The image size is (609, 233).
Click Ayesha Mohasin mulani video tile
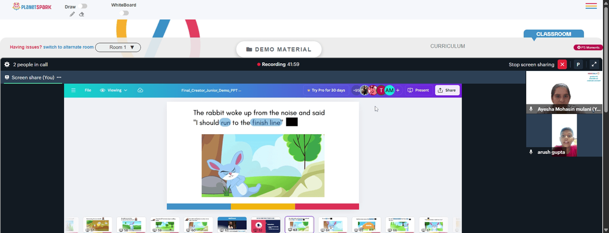pyautogui.click(x=564, y=92)
